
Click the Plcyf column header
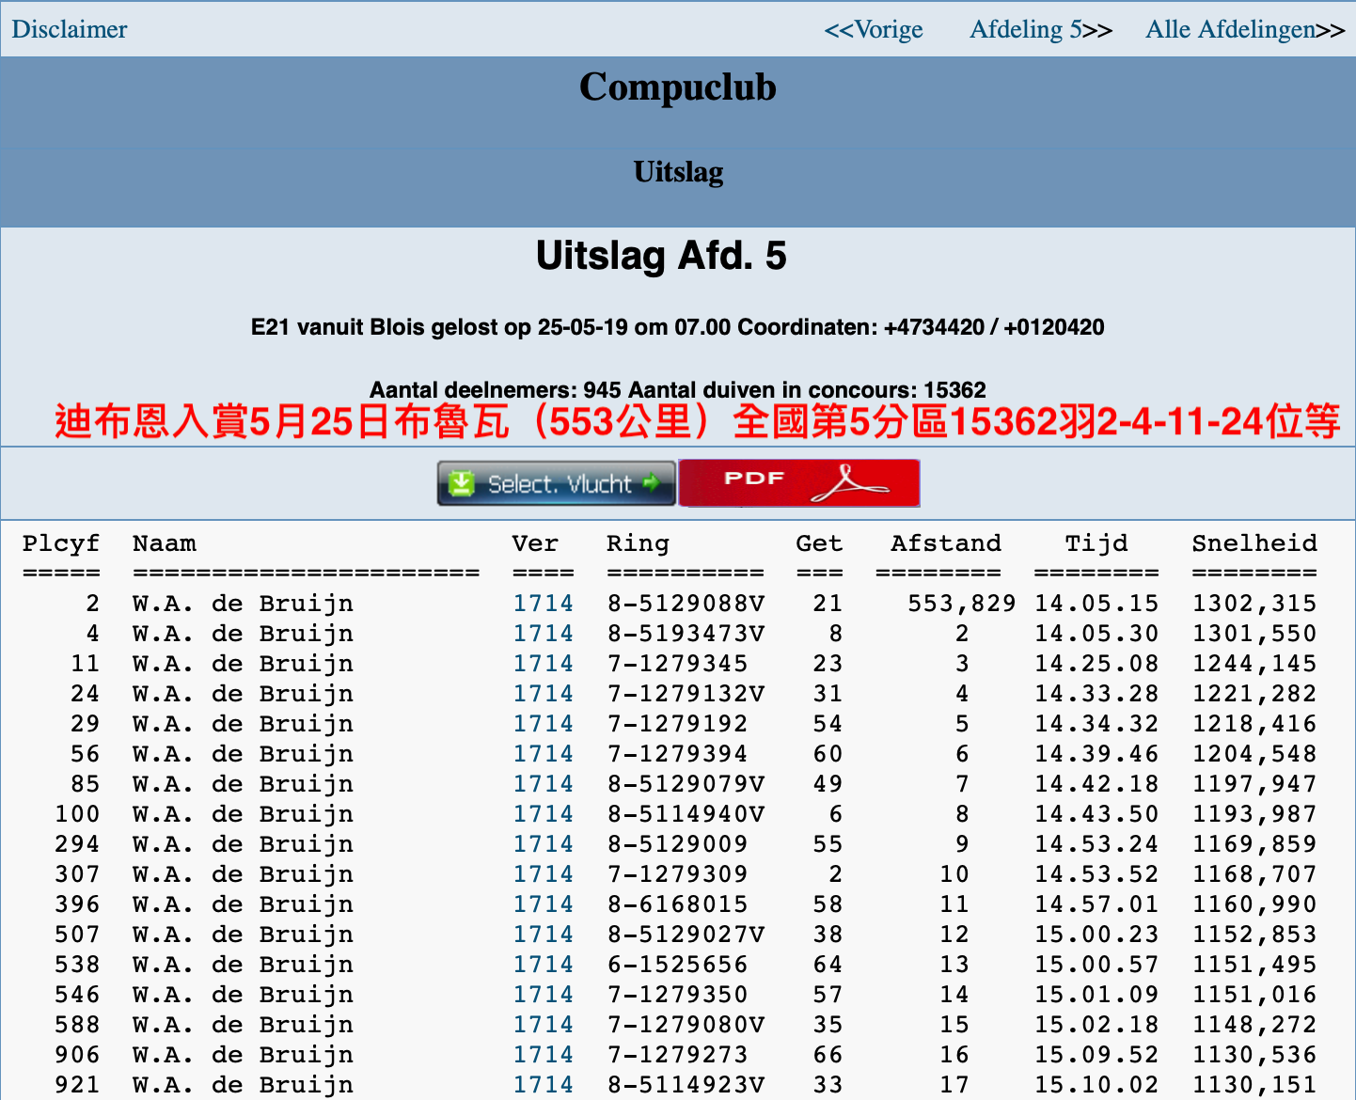[x=61, y=544]
